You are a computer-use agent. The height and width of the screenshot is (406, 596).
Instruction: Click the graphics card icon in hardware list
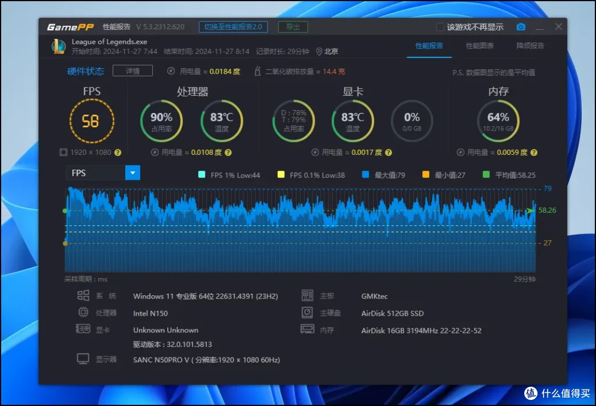pyautogui.click(x=83, y=328)
